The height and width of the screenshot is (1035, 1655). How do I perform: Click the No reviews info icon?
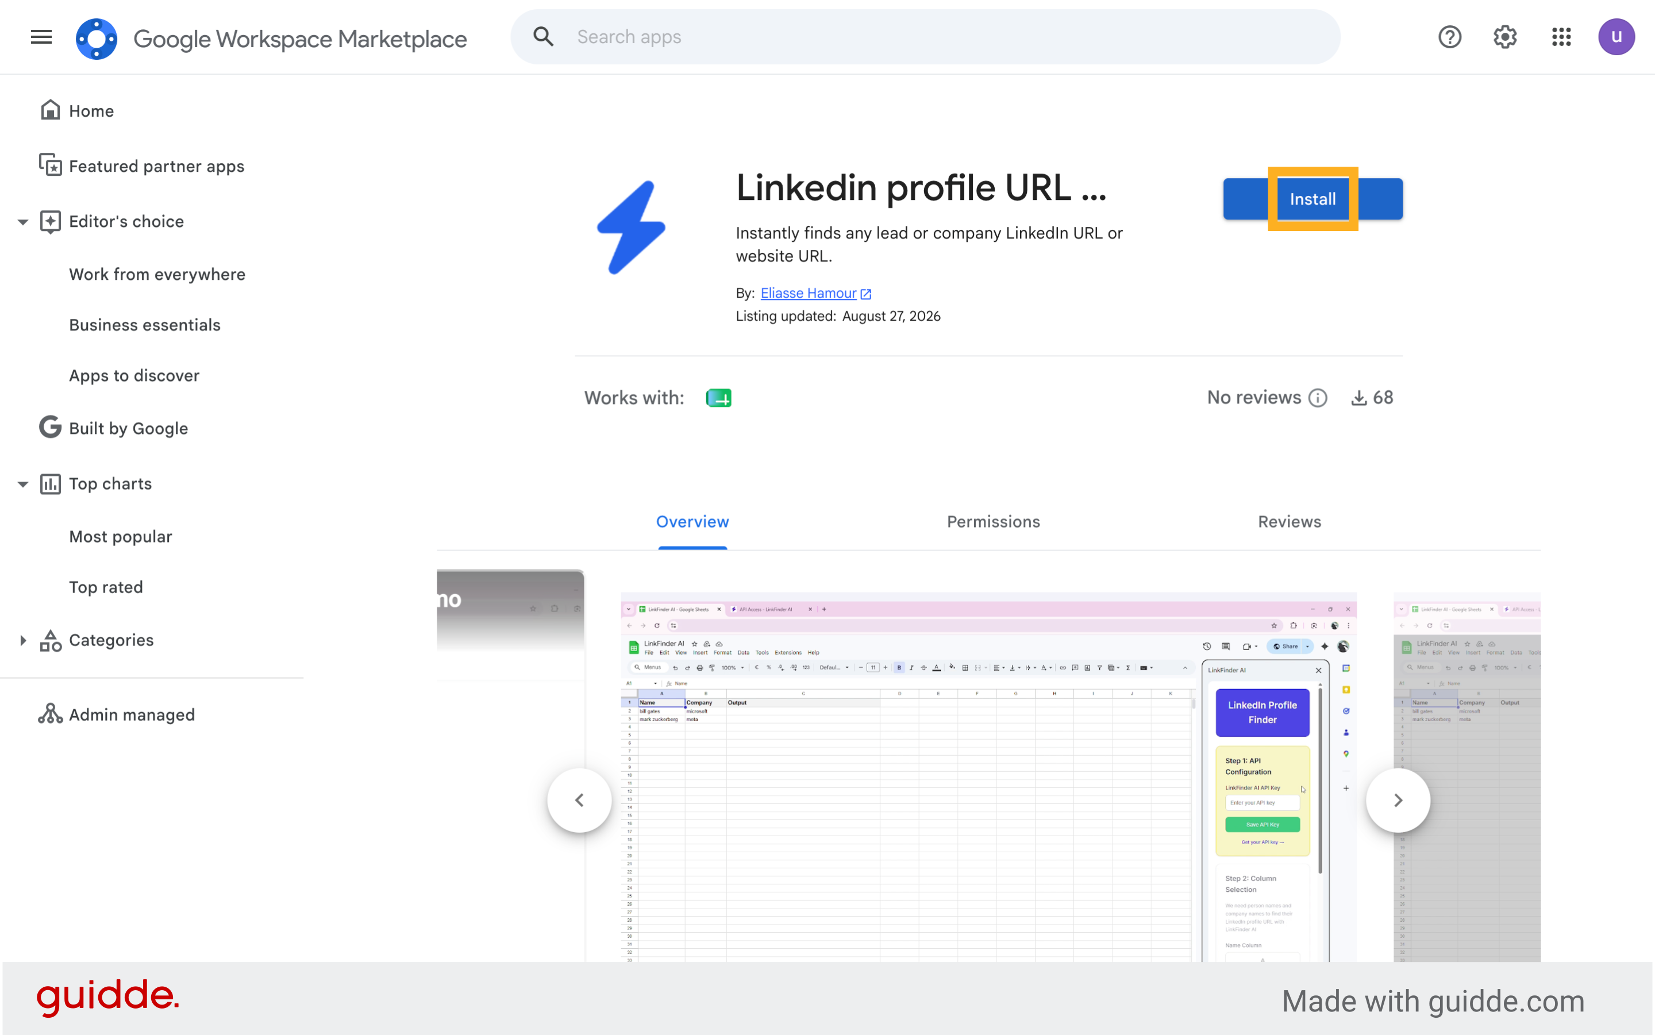pos(1318,398)
